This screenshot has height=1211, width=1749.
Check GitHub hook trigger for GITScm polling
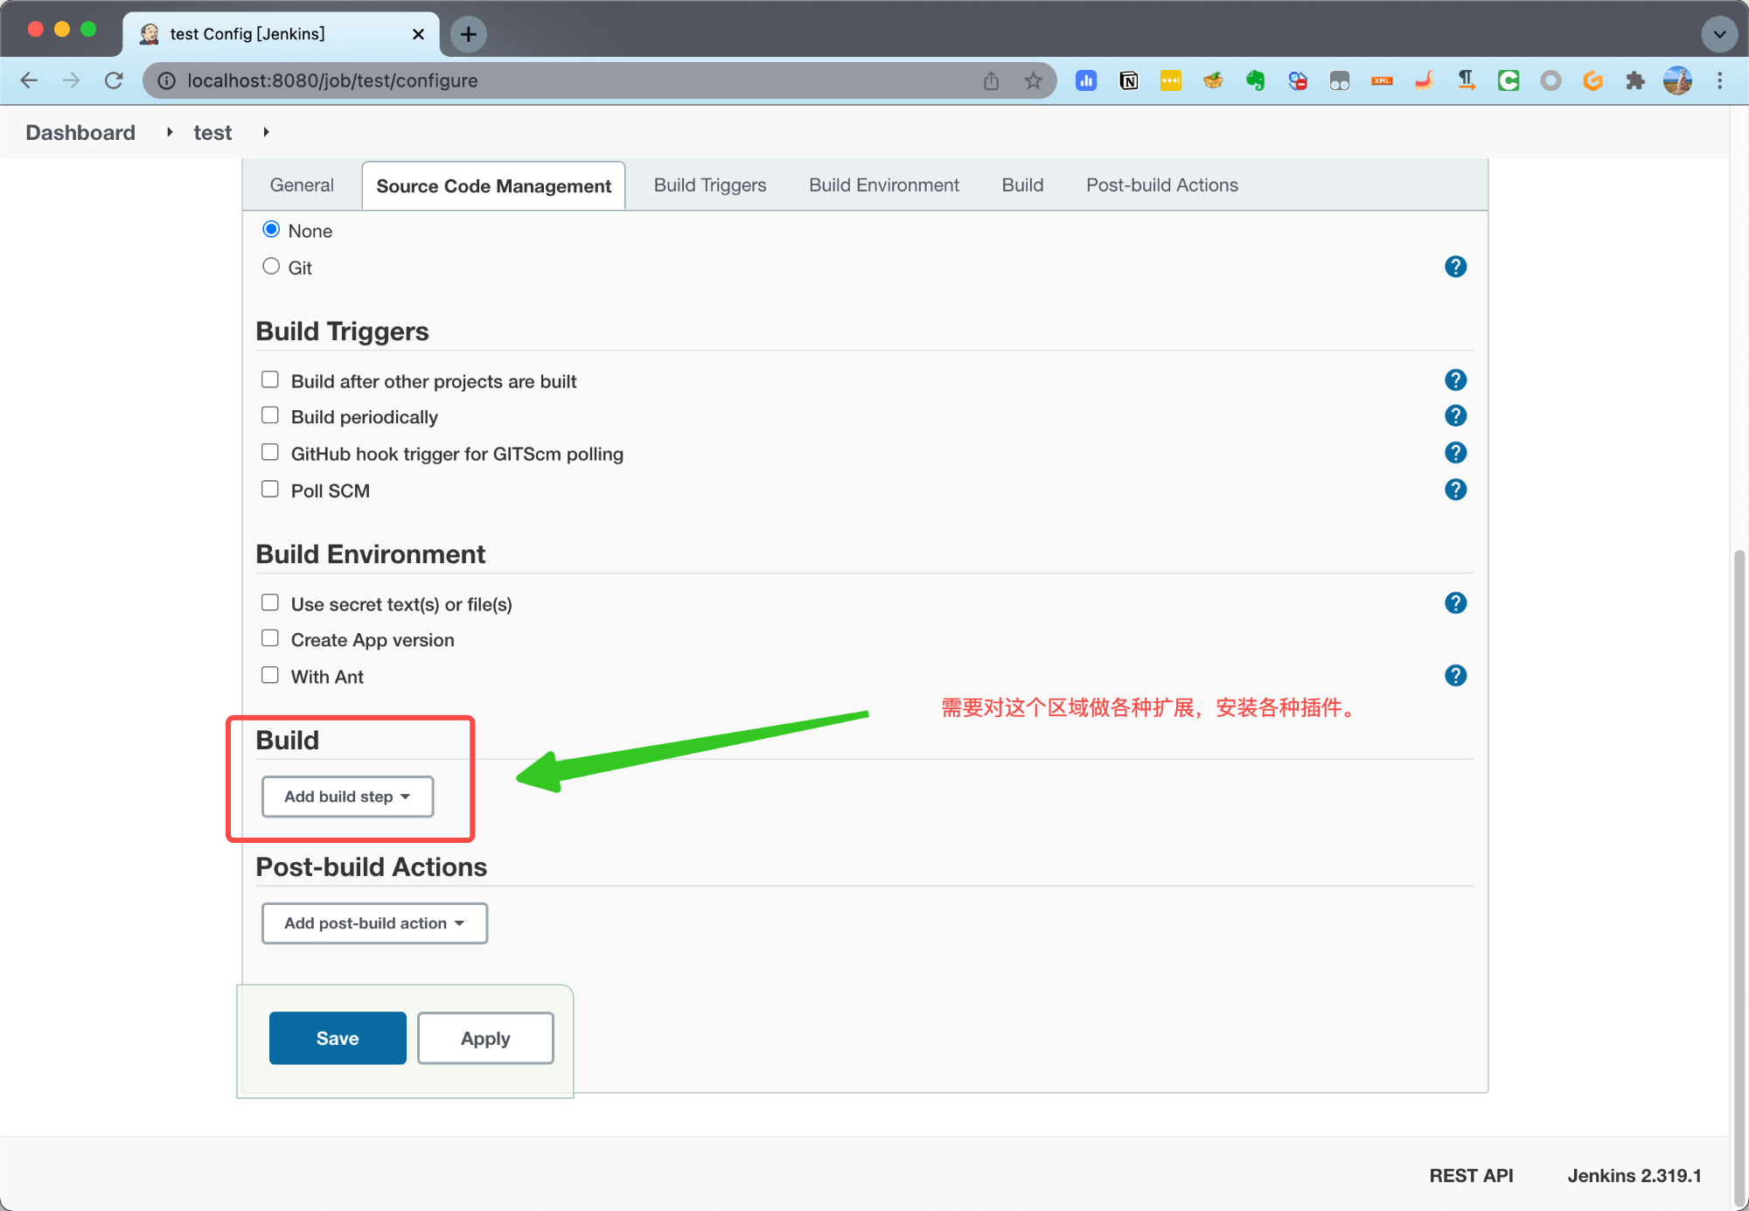(270, 452)
